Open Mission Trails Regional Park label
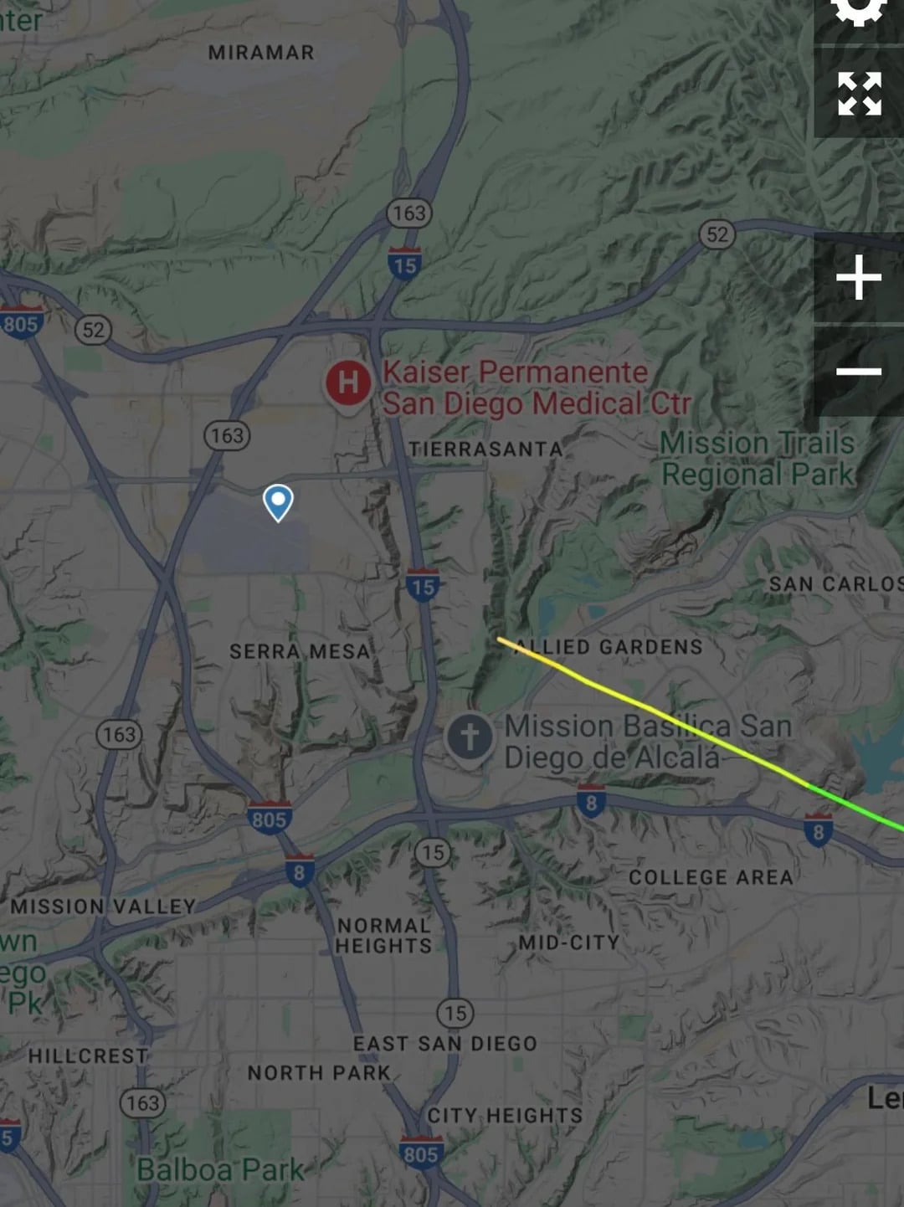904x1207 pixels. click(758, 459)
